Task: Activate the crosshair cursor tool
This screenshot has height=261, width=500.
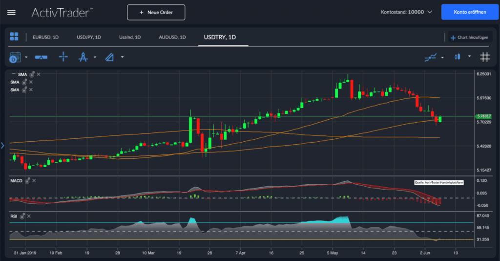Action: point(63,57)
